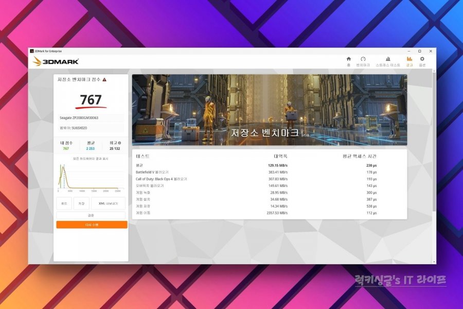The image size is (463, 309).
Task: Click the save button below the chart
Action: 81,203
